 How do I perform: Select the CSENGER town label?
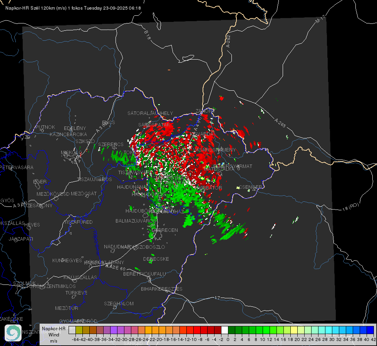point(250,187)
